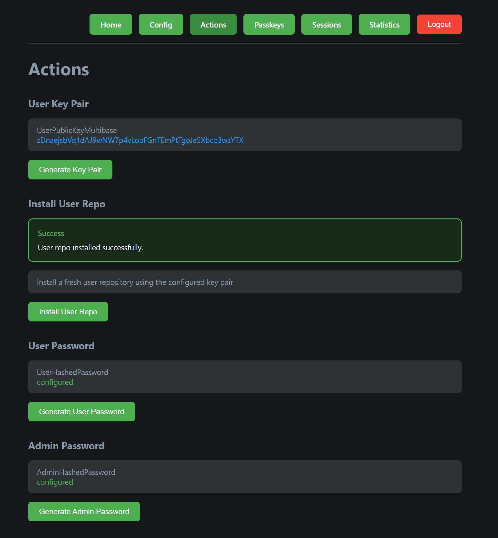The height and width of the screenshot is (538, 498).
Task: Click the configured status under UserHashedPassword
Action: (55, 382)
